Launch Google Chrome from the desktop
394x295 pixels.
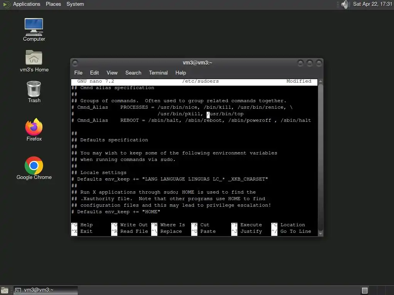point(34,168)
